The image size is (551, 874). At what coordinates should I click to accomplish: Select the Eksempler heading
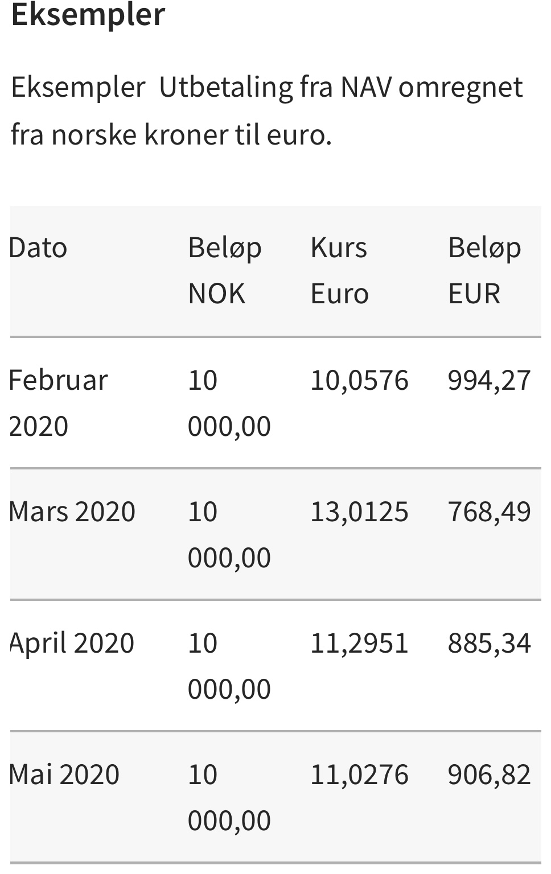[x=88, y=15]
